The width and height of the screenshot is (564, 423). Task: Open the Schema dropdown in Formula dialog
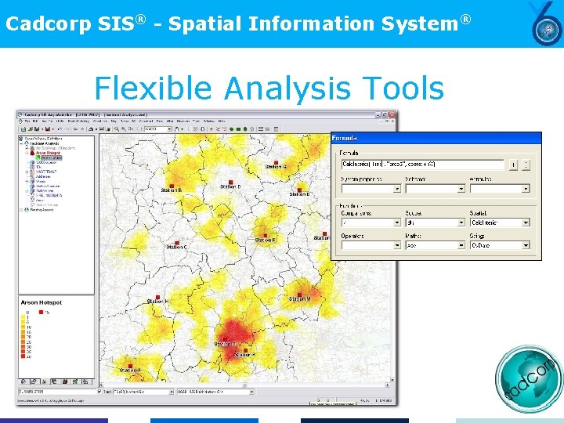461,189
